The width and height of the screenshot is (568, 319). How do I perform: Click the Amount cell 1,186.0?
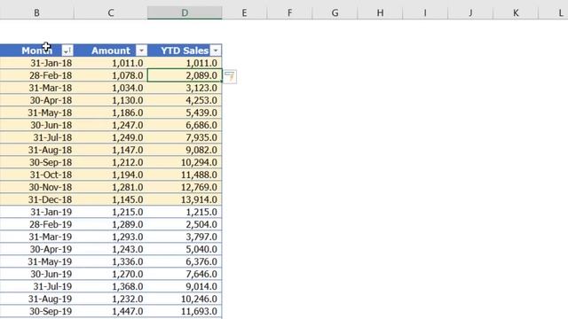point(110,113)
